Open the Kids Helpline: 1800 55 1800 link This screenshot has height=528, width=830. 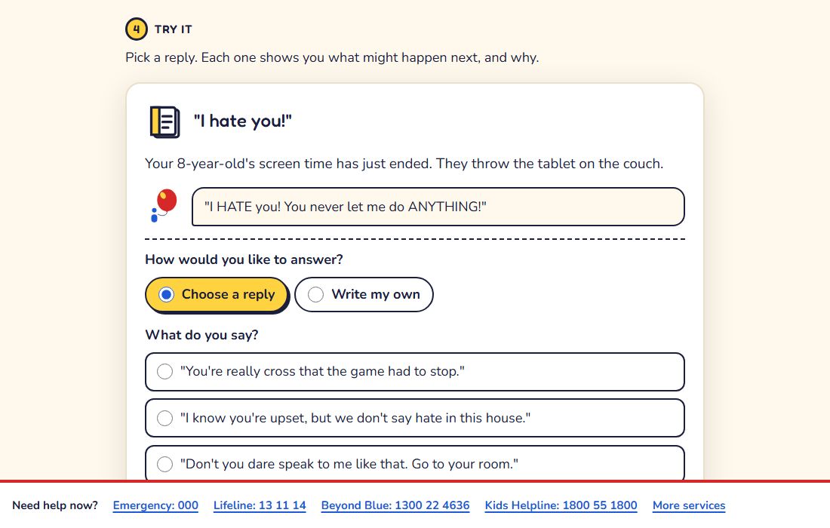tap(561, 505)
